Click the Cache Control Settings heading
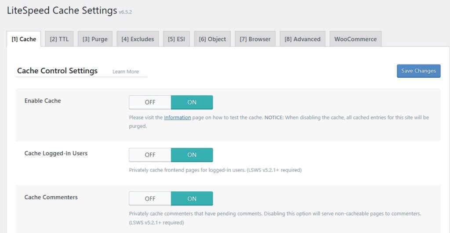The height and width of the screenshot is (233, 450). click(58, 71)
